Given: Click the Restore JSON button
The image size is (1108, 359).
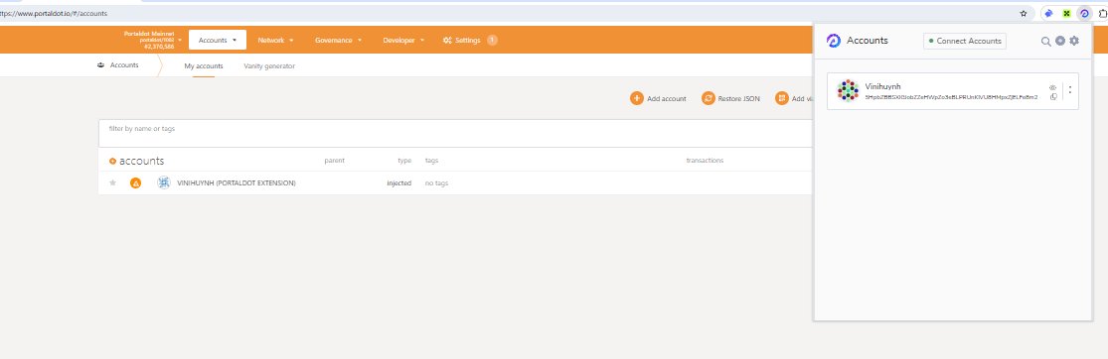Looking at the screenshot, I should click(730, 99).
